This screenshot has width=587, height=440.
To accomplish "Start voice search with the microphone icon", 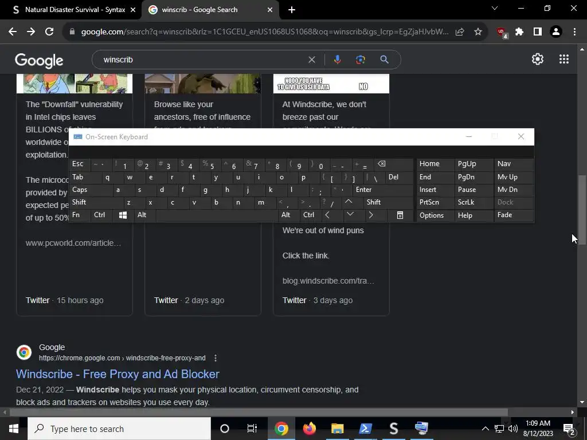I will (337, 60).
